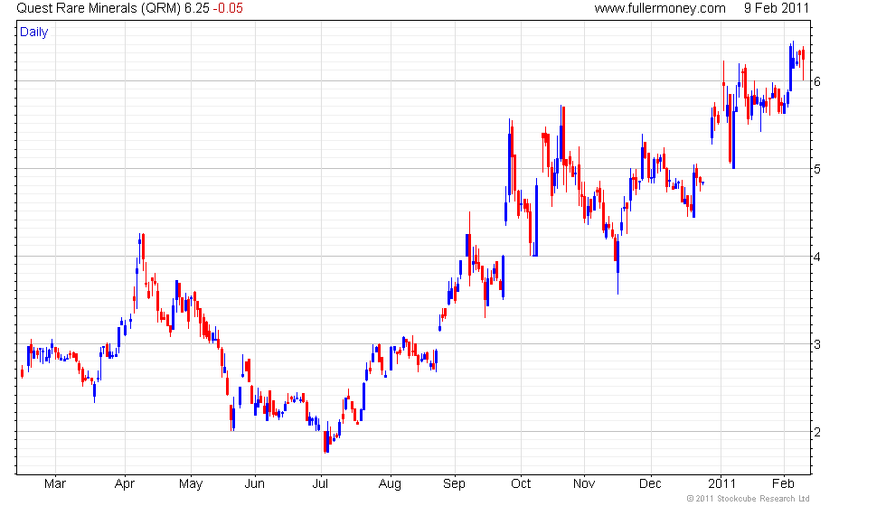Click the 'Feb' x-axis label
886x506 pixels.
783,484
